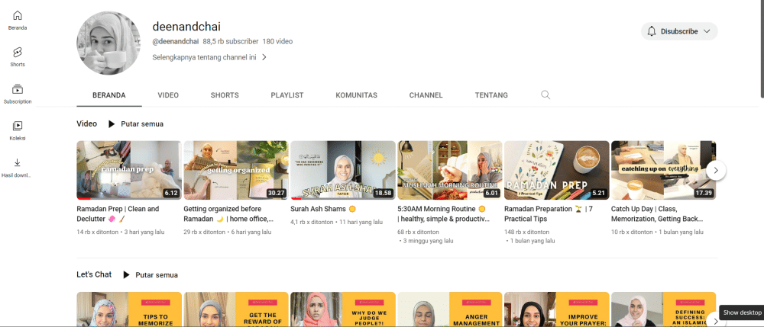Open the Disubscribe notification dropdown
This screenshot has height=327, width=764.
[678, 31]
